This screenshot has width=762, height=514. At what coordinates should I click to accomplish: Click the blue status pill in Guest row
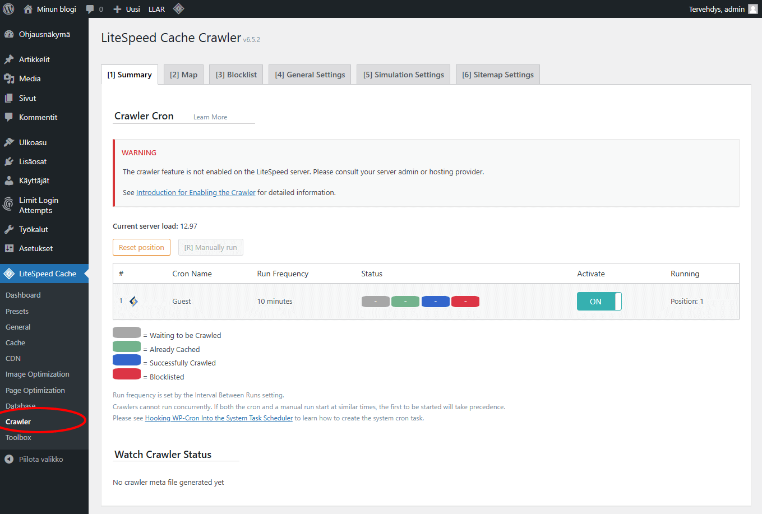436,302
